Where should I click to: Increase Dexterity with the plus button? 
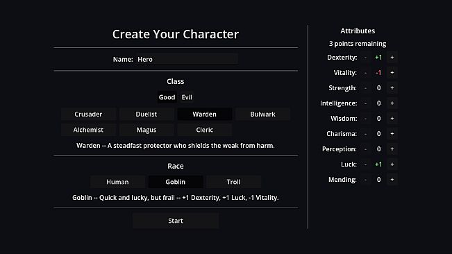[392, 58]
